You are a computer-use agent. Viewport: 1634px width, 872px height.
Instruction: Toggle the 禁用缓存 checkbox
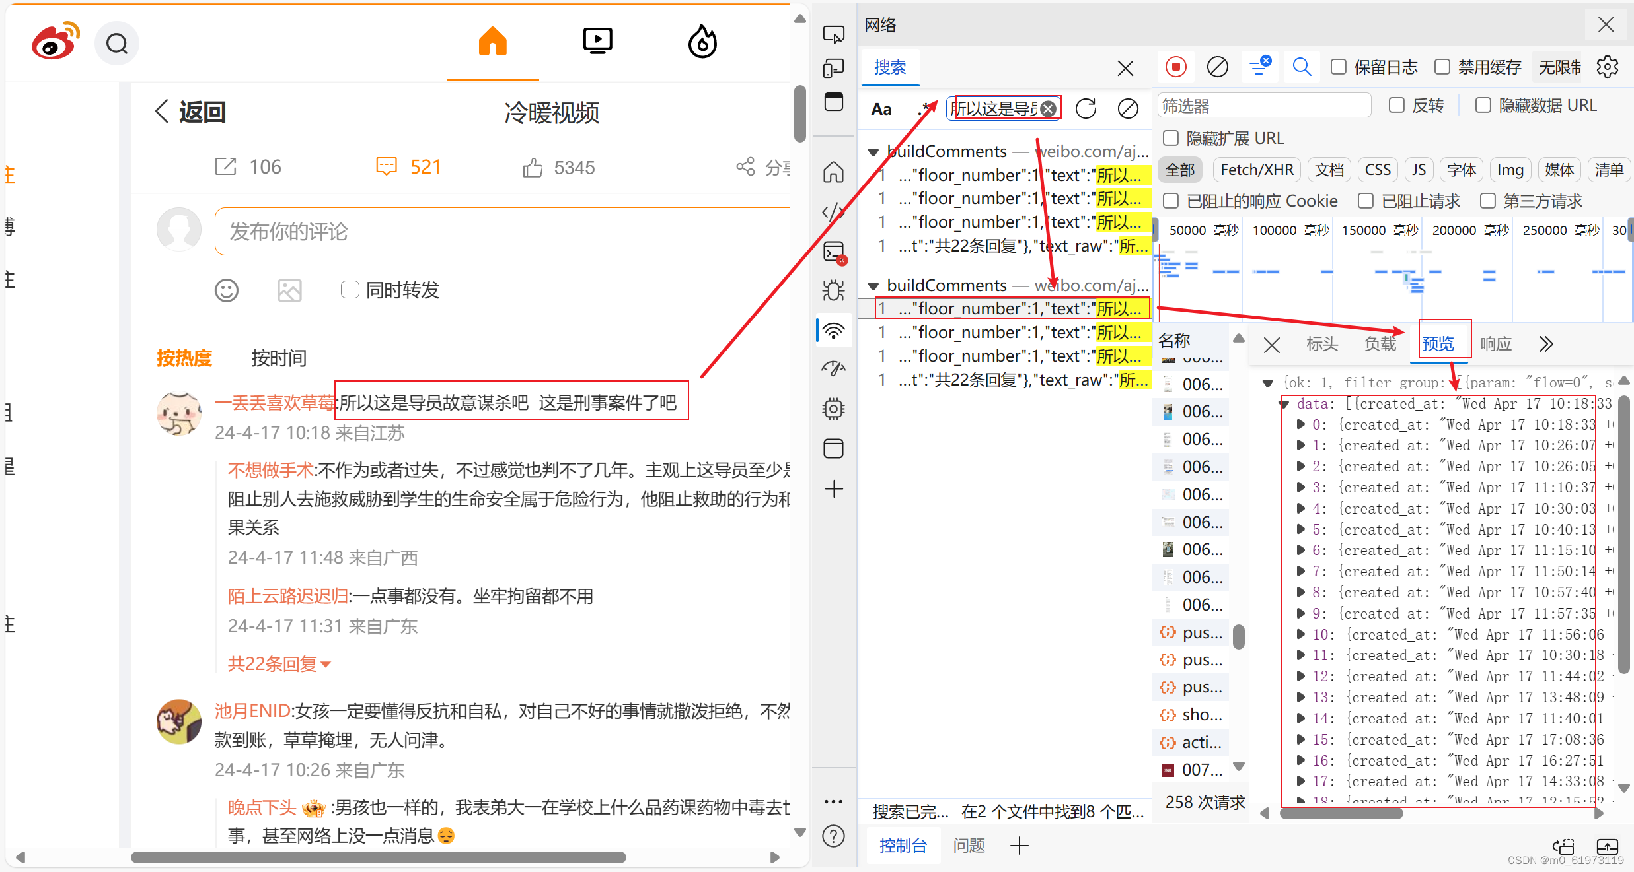pyautogui.click(x=1442, y=67)
